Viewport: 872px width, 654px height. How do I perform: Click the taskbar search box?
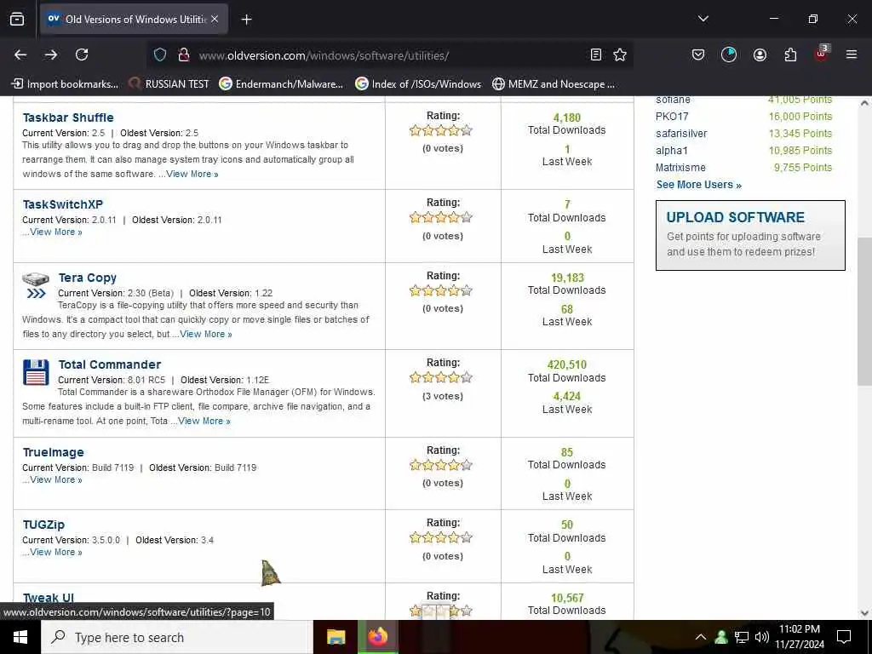(x=177, y=637)
